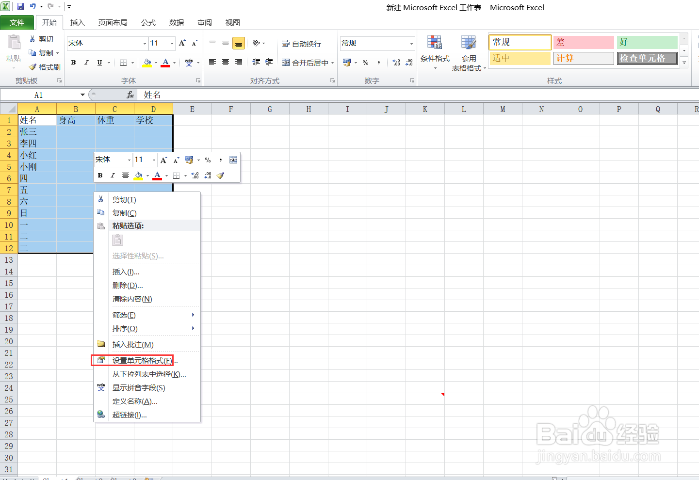Click the Save icon in quick access toolbar
The height and width of the screenshot is (480, 699).
[x=20, y=7]
